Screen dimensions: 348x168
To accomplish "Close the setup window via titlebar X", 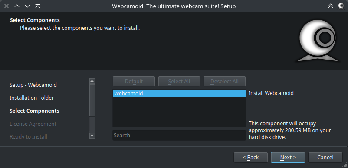I will pos(7,6).
